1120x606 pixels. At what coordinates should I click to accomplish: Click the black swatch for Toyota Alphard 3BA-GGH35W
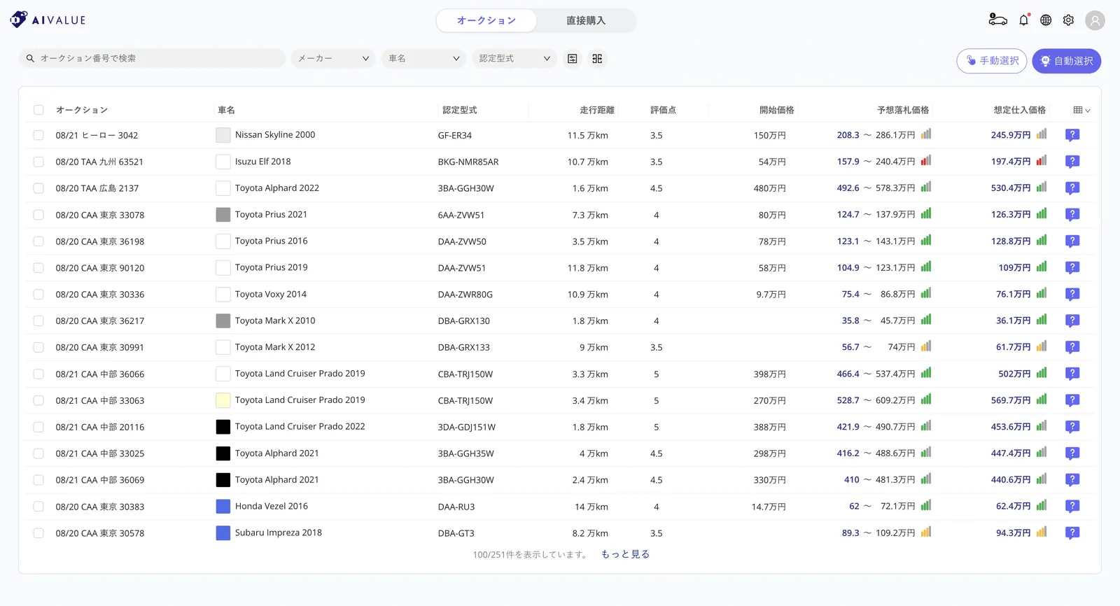223,453
